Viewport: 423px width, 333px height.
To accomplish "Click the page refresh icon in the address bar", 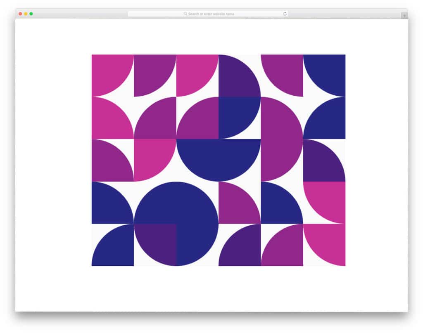I will tap(284, 13).
